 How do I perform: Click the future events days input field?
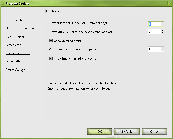[x=154, y=32]
